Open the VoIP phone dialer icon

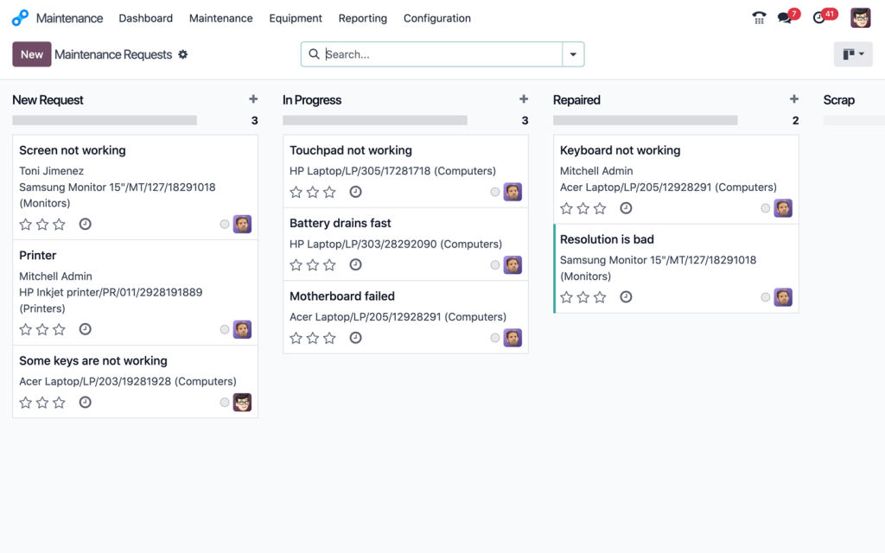click(759, 17)
